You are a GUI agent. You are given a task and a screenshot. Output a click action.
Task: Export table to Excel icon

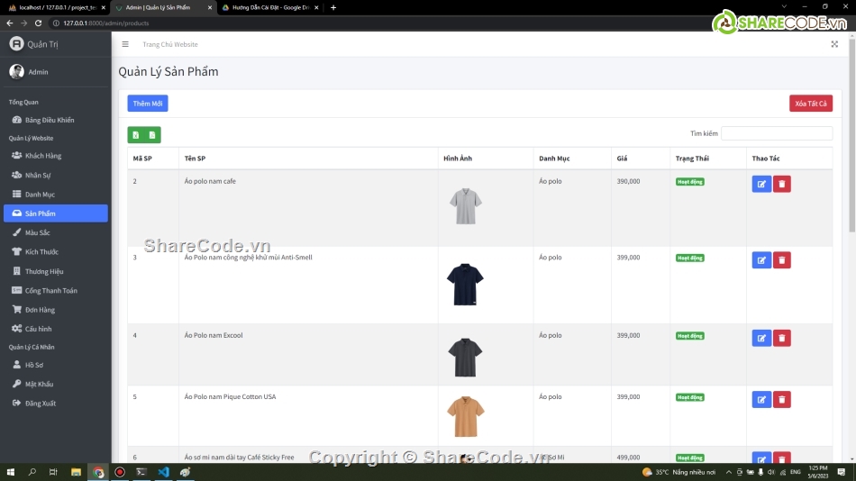coord(136,135)
